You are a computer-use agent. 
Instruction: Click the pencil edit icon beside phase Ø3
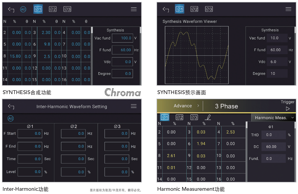208,117
